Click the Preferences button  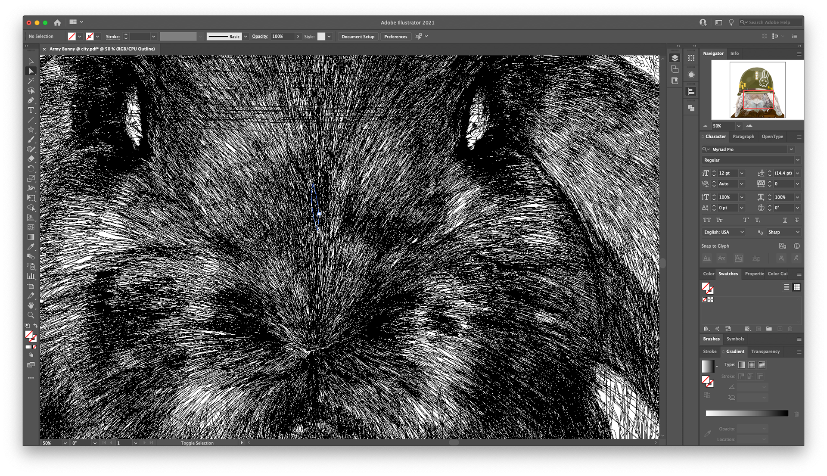[x=395, y=37]
